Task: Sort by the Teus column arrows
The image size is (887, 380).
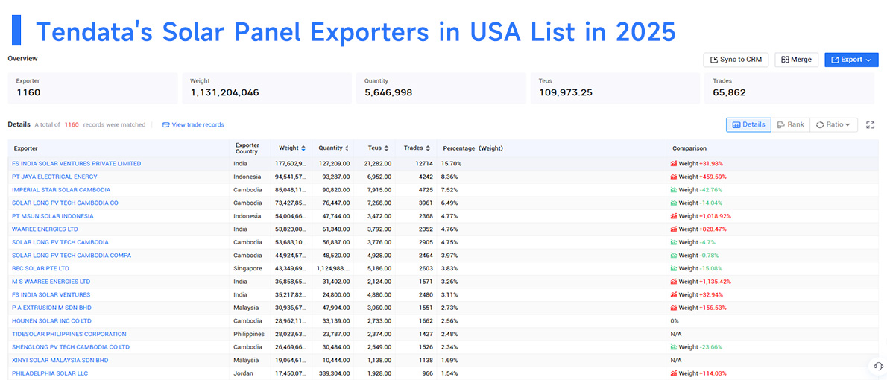Action: (386, 148)
